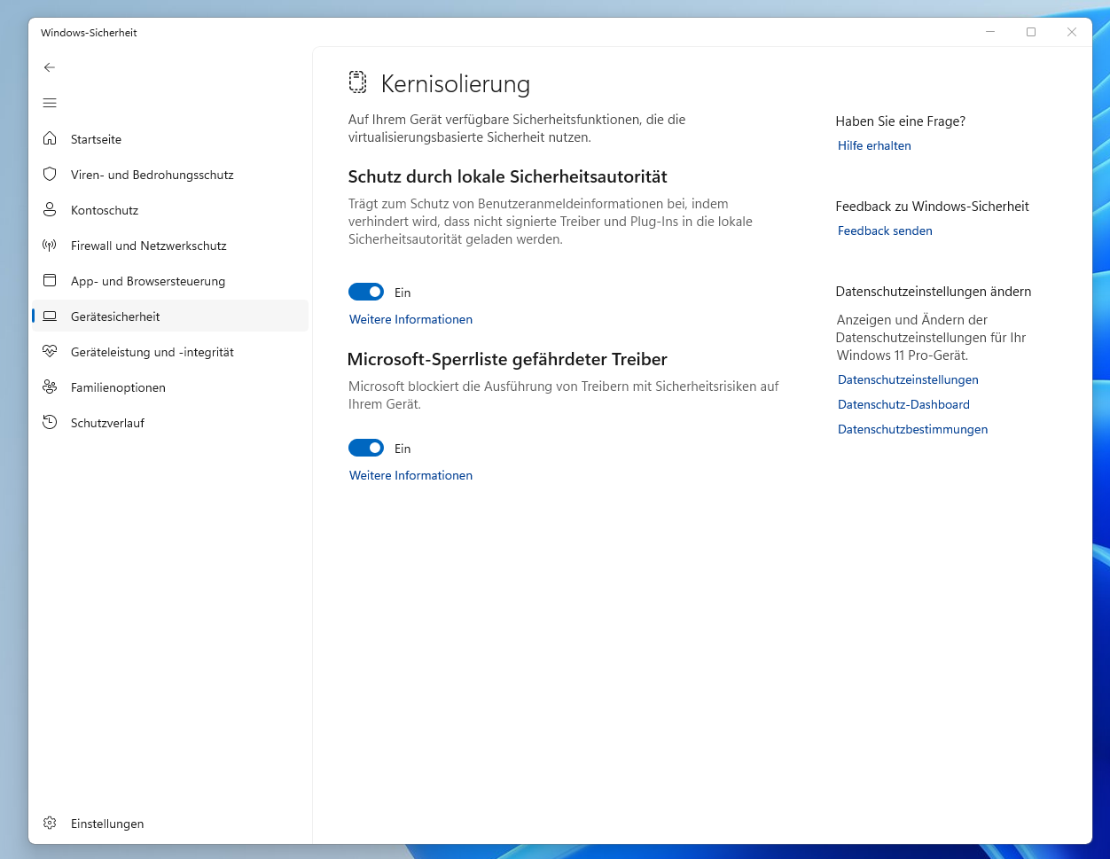Click the Gerätesicherheit laptop icon
Viewport: 1110px width, 859px height.
tap(50, 316)
